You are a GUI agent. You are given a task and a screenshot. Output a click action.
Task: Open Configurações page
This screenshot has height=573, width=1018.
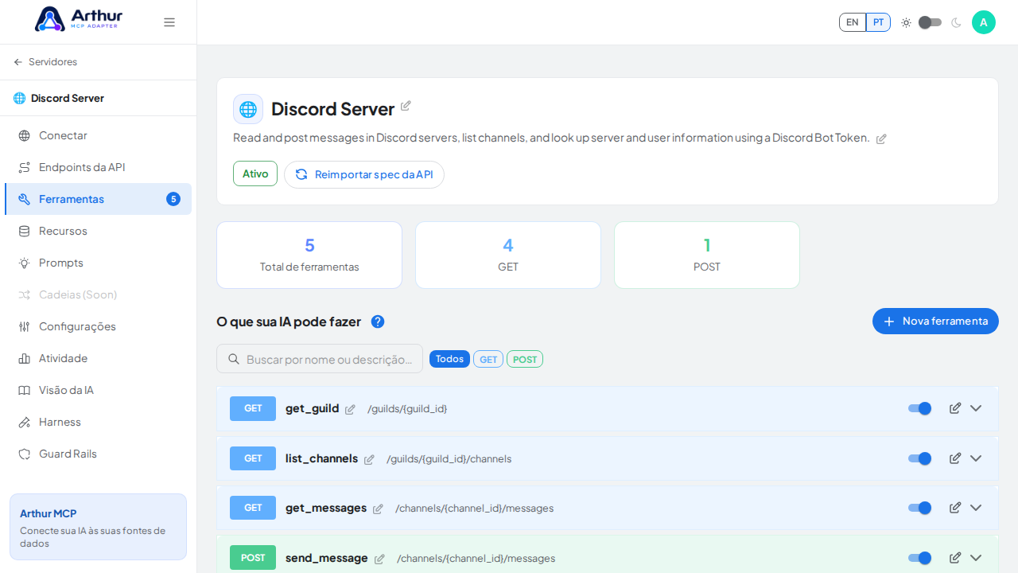(98, 326)
